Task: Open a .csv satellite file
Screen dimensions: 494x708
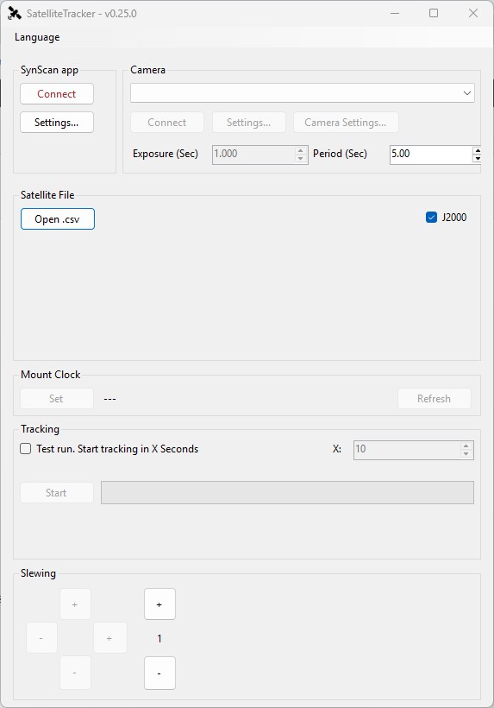Action: 58,219
